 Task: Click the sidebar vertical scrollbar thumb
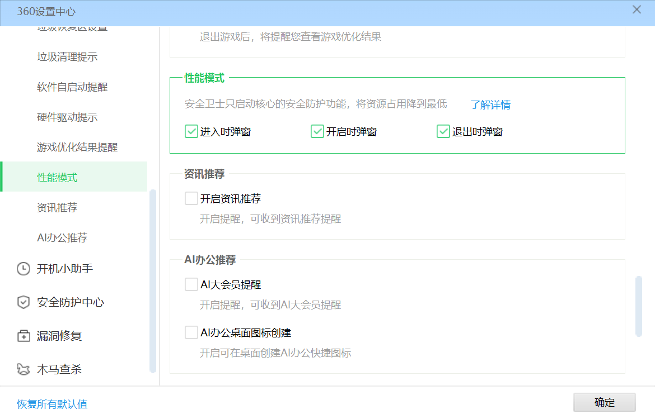tap(153, 281)
